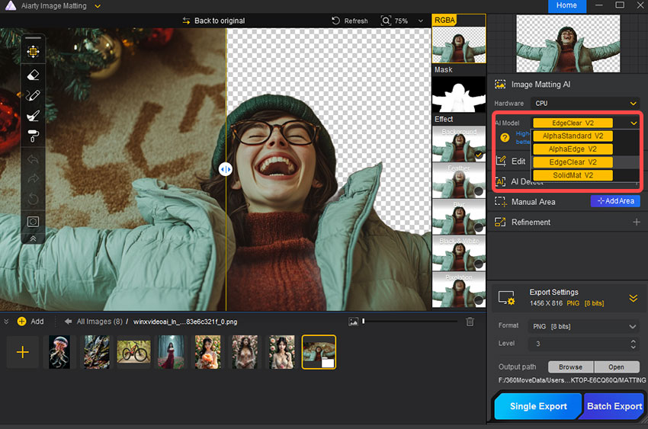The image size is (648, 429).
Task: Click the back arrow next to All Images
Action: pyautogui.click(x=68, y=322)
